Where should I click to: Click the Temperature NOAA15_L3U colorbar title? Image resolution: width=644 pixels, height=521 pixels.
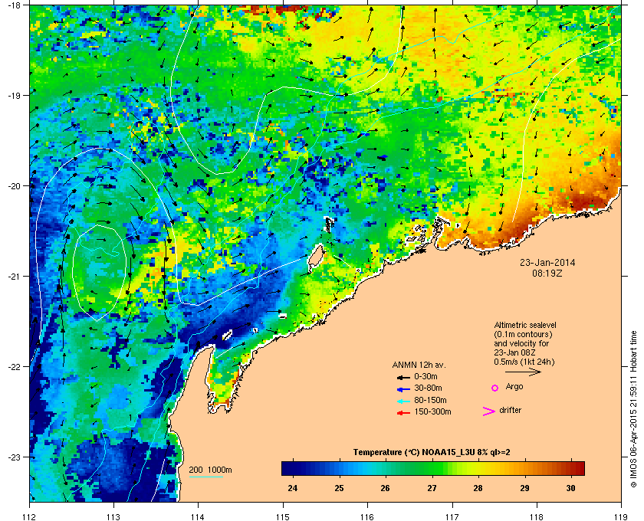point(432,453)
